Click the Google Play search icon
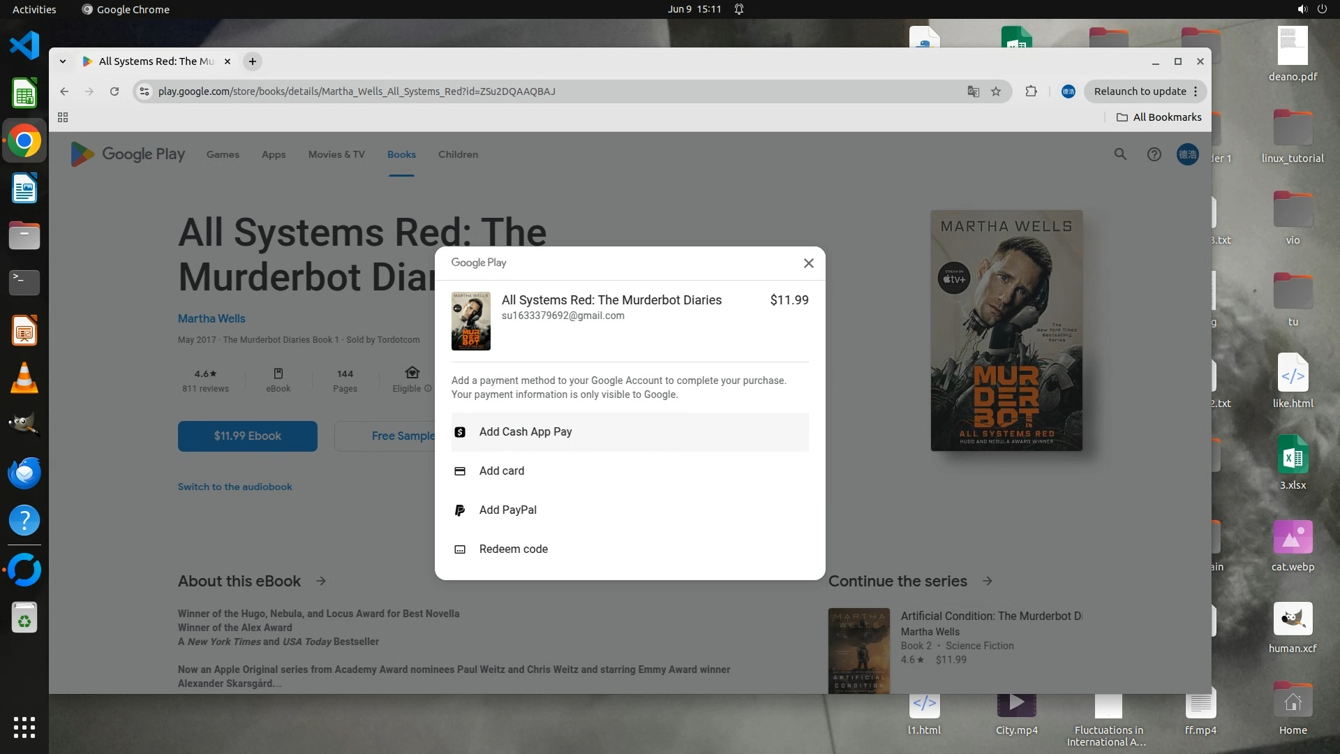This screenshot has width=1340, height=754. point(1120,154)
